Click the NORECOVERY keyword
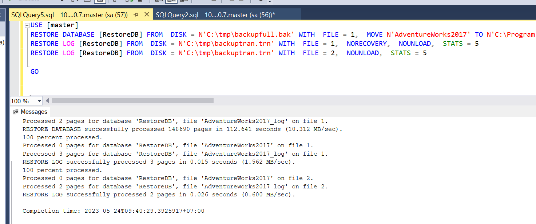 367,44
